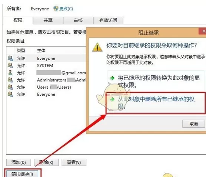This screenshot has height=177, width=206.
Task: Select the Administrators principal row
Action: [x=46, y=80]
